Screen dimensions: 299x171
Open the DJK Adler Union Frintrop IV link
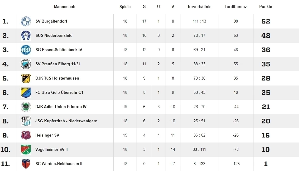(x=61, y=107)
